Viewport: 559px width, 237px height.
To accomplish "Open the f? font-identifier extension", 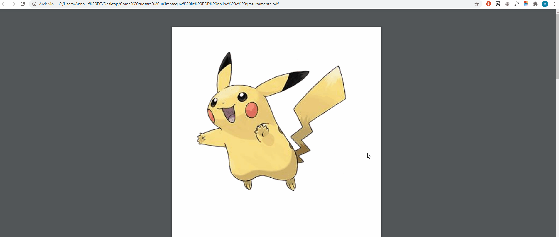I will [x=517, y=4].
